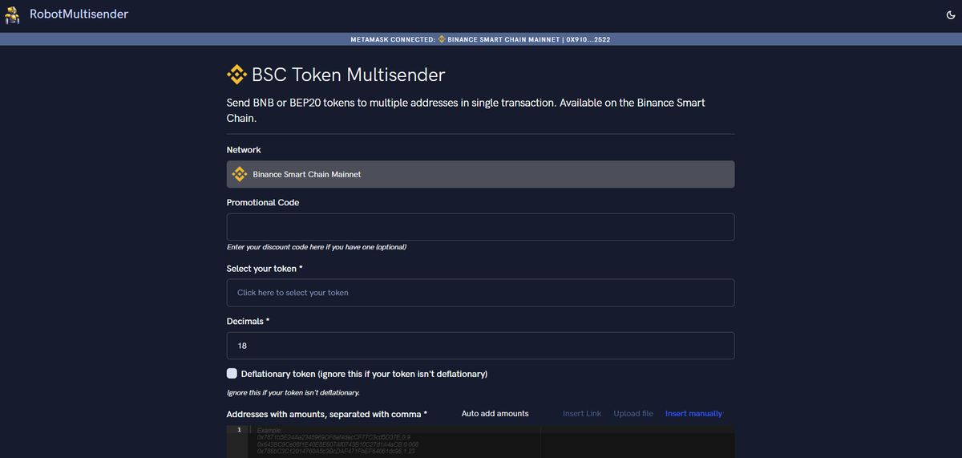Click the Binance icon in the Network field
This screenshot has width=962, height=458.
[x=238, y=174]
